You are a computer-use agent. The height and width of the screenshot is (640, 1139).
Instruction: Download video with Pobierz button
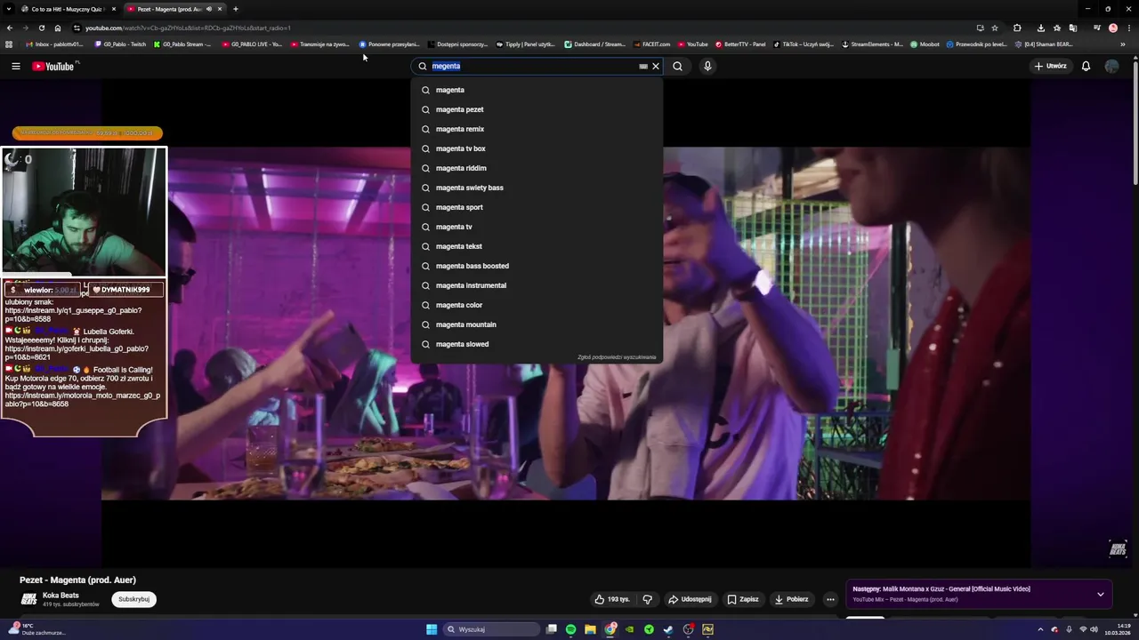click(791, 599)
